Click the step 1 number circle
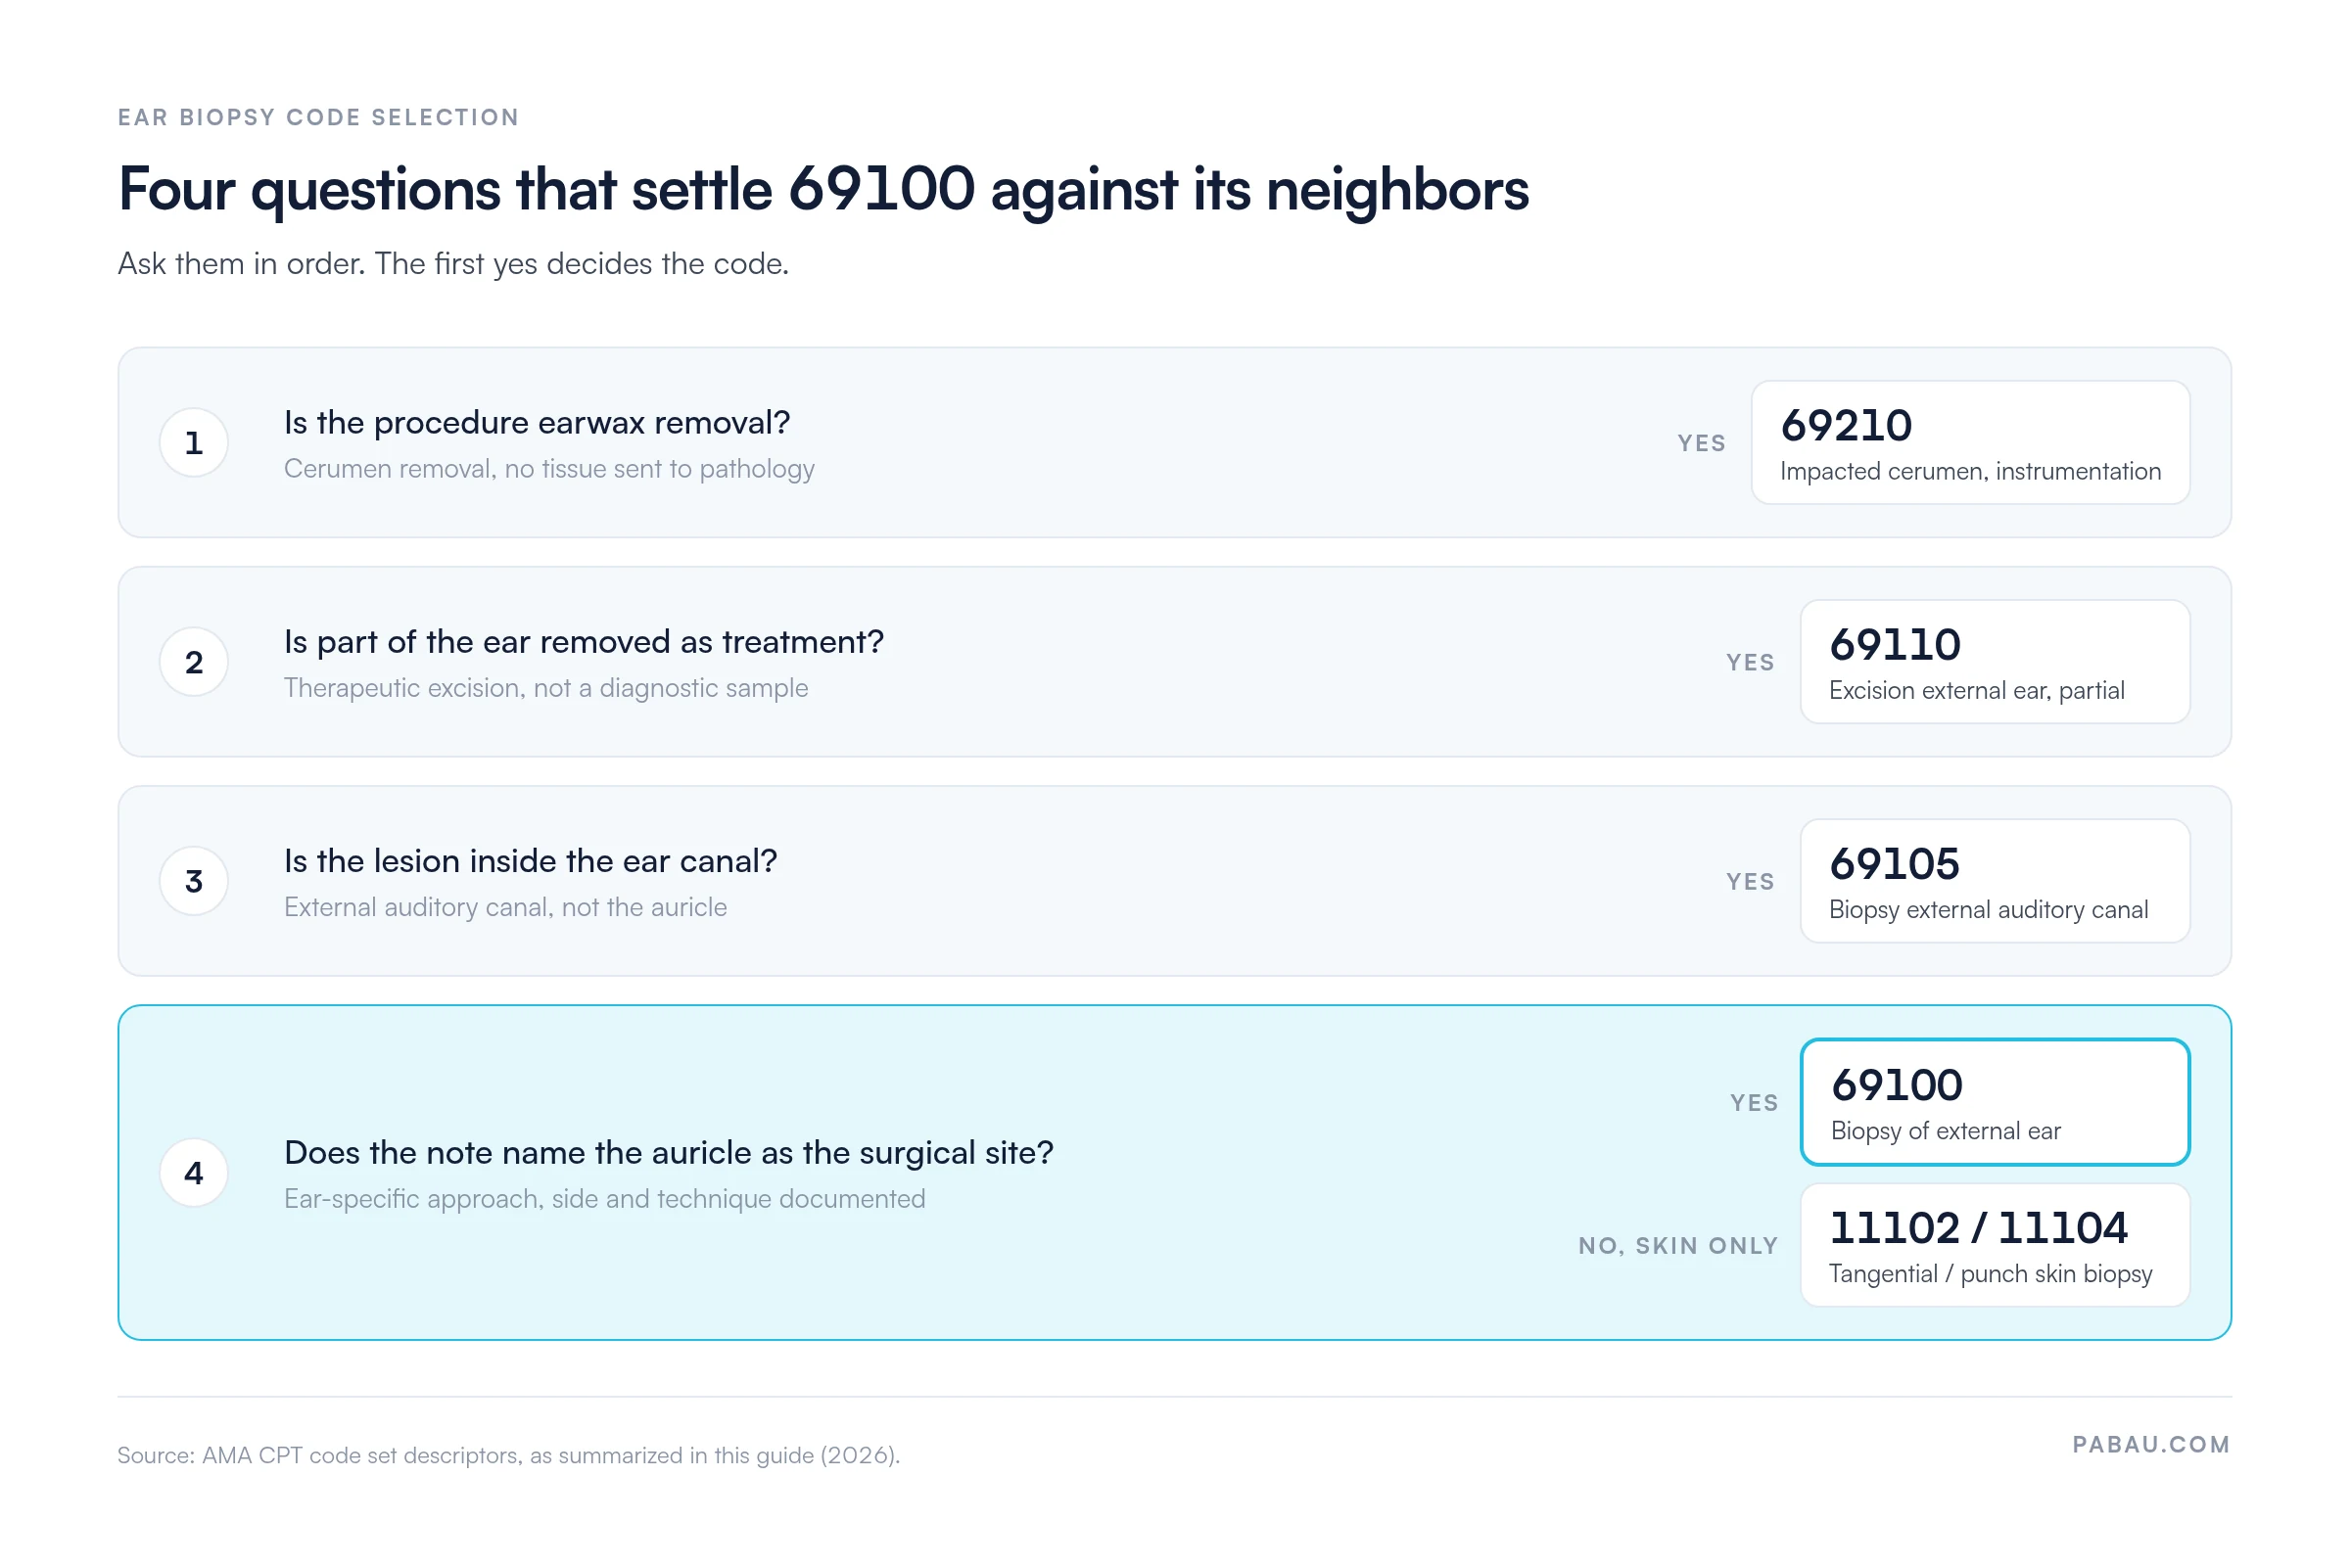This screenshot has width=2350, height=1568. click(x=194, y=442)
